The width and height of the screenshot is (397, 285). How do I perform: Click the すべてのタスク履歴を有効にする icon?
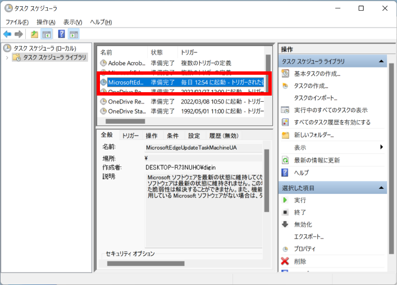[285, 122]
